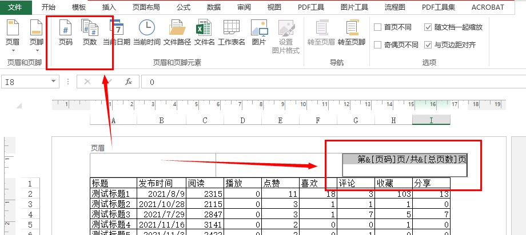
Task: Click cell value 2847
Action: (x=205, y=213)
